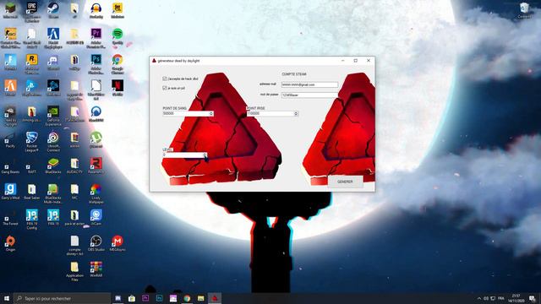Open the RAFT desktop shortcut
The image size is (541, 304).
pyautogui.click(x=32, y=167)
